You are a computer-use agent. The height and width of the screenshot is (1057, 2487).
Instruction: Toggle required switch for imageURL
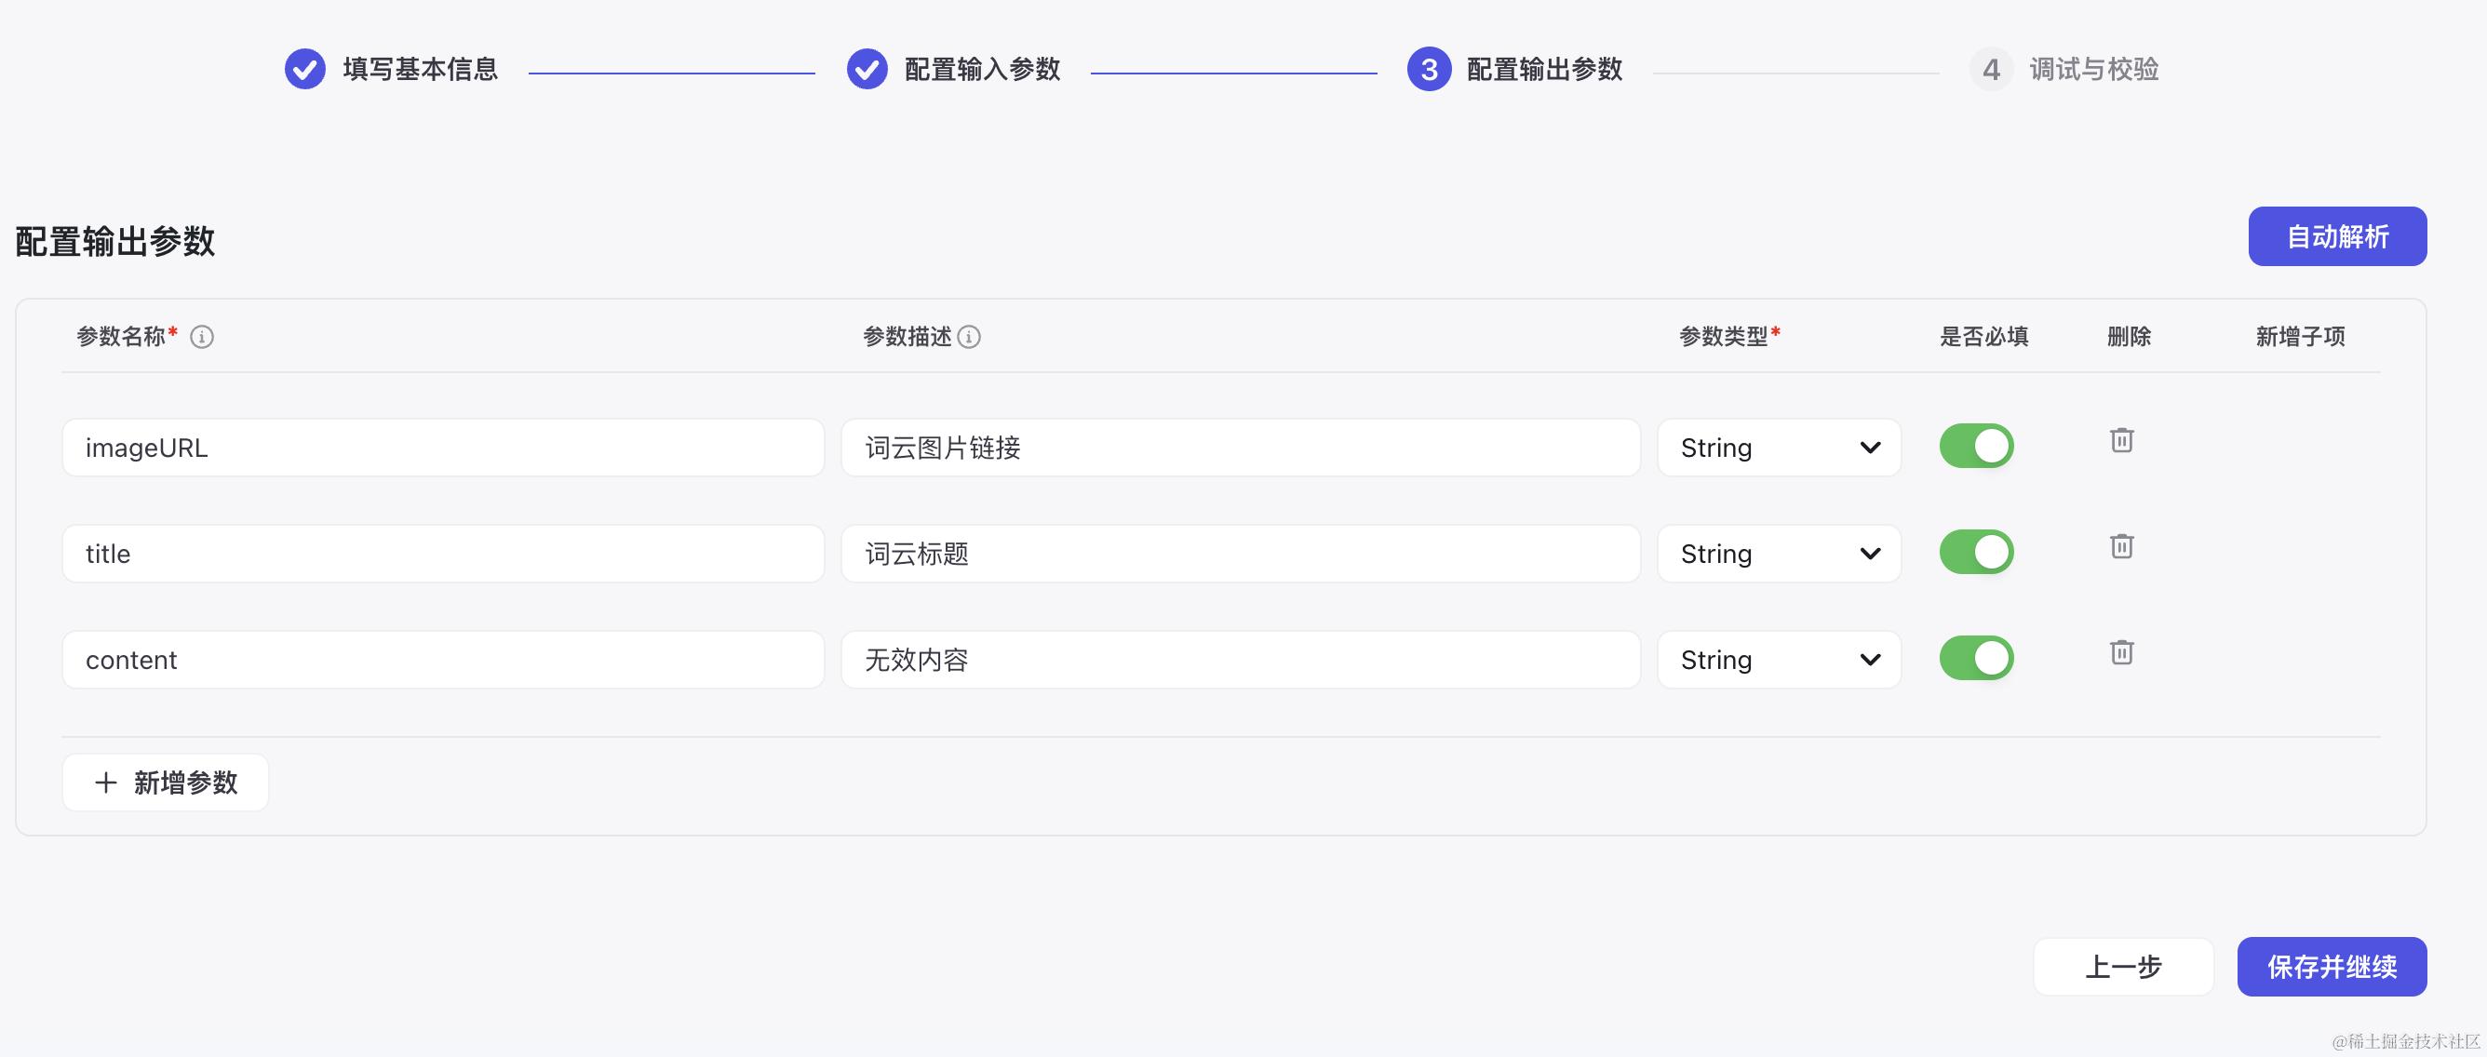(1976, 446)
